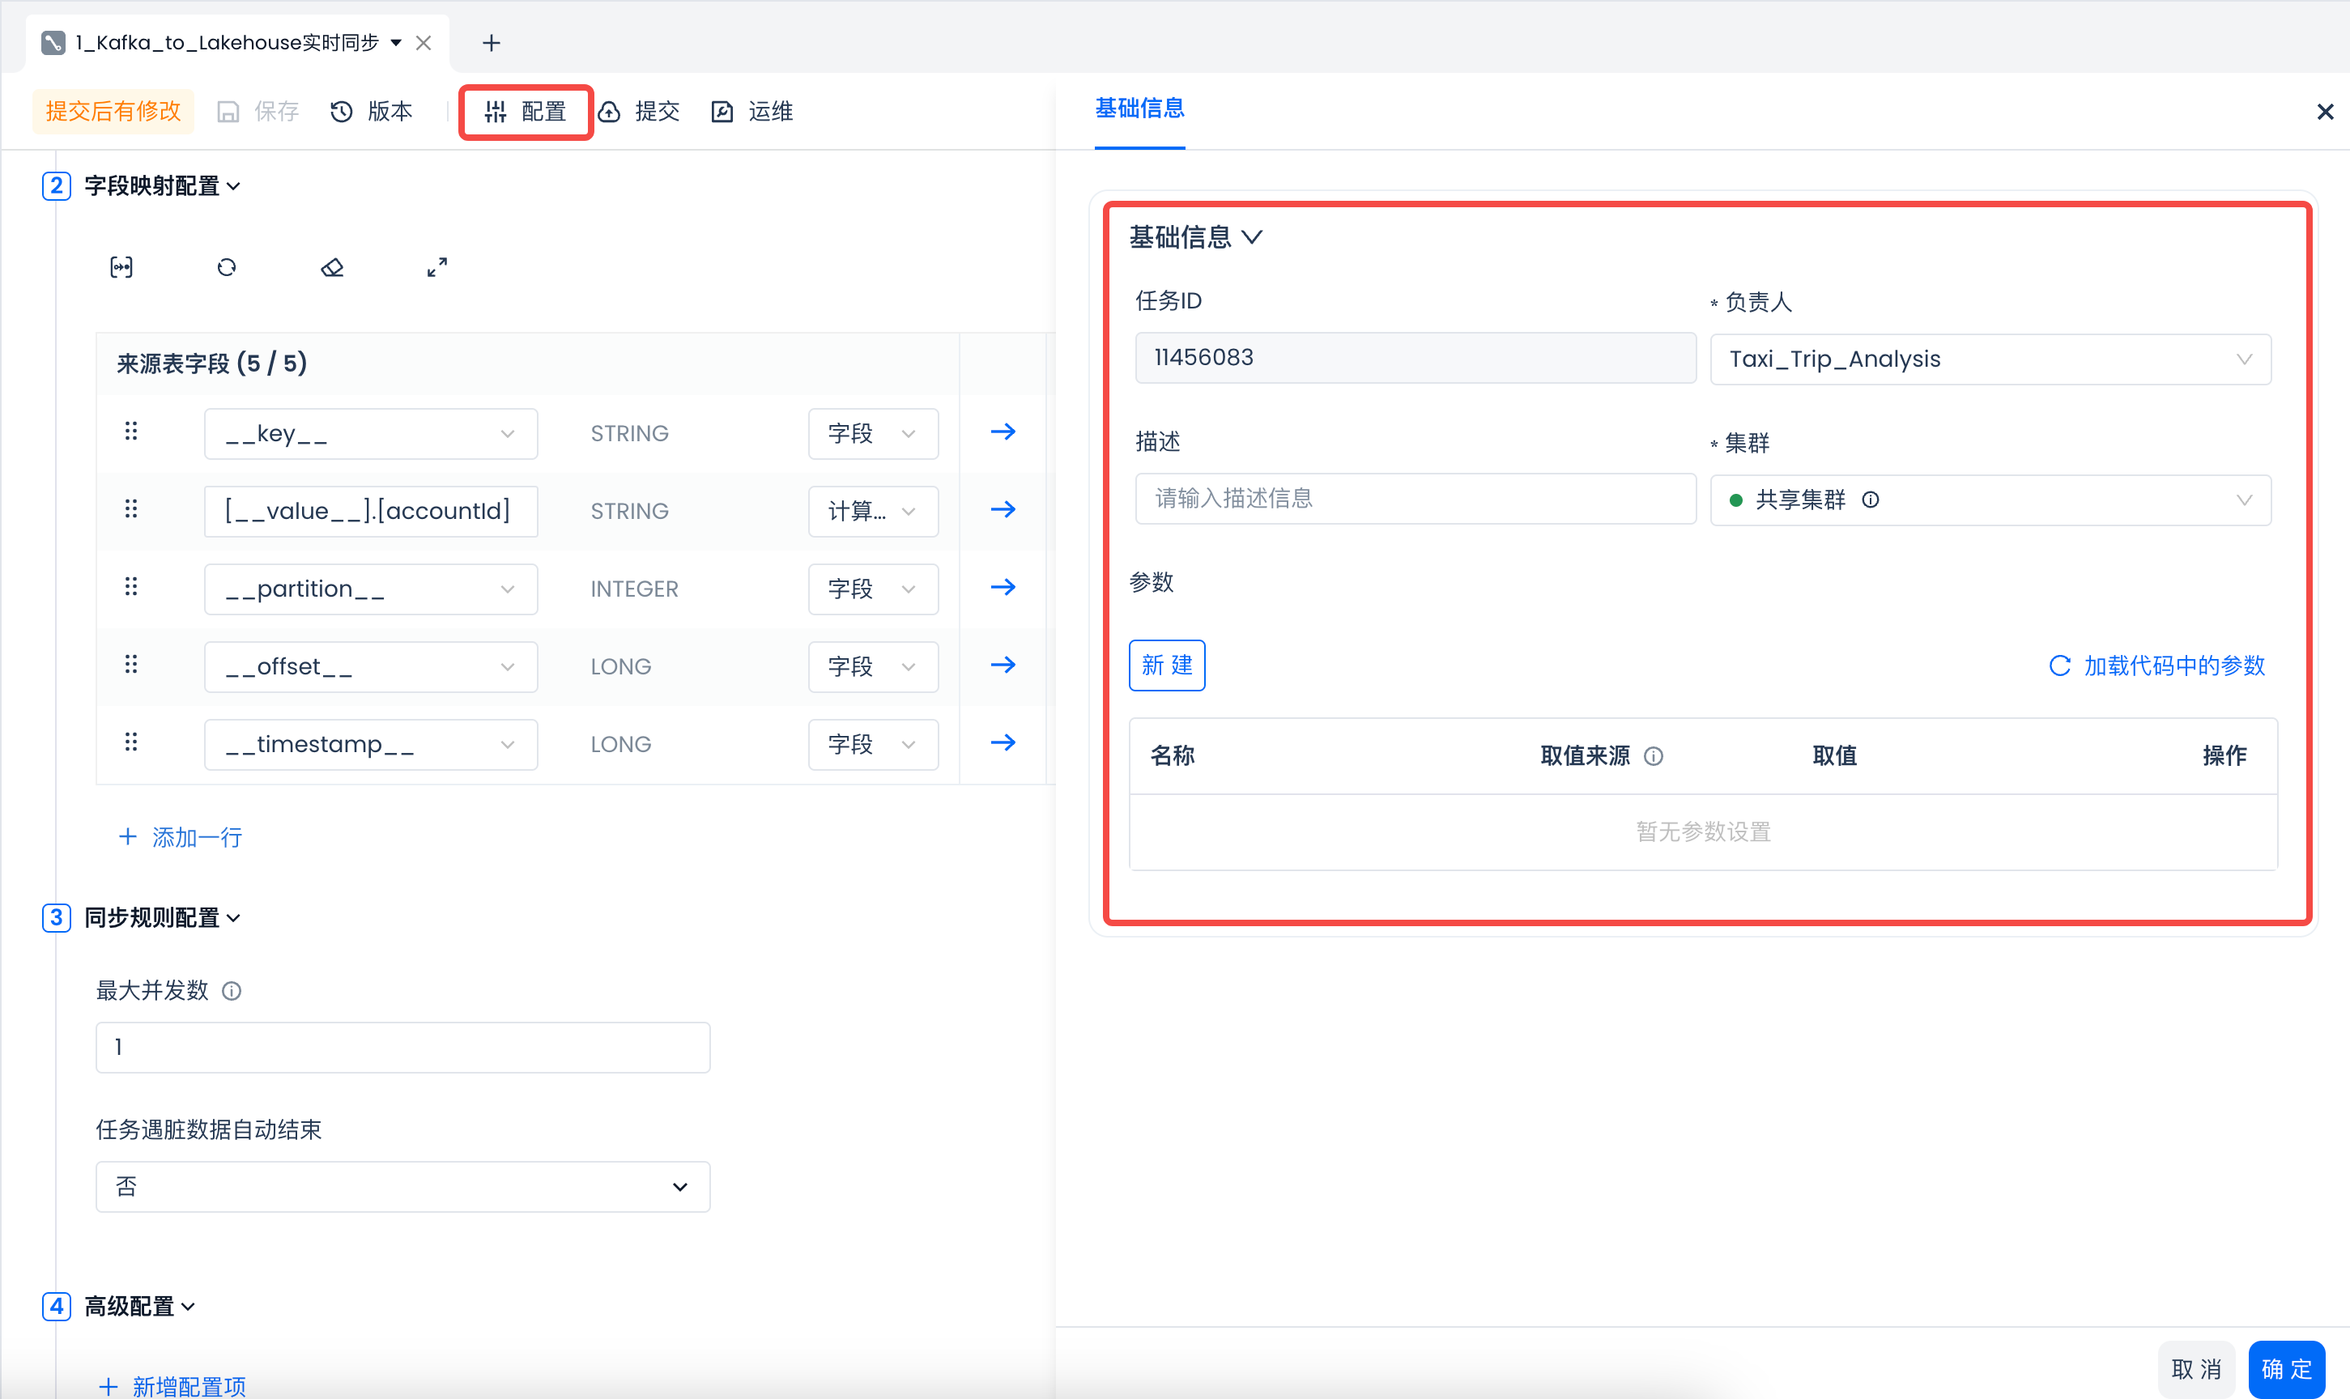Click the auto-map fields bracket icon

coord(121,268)
